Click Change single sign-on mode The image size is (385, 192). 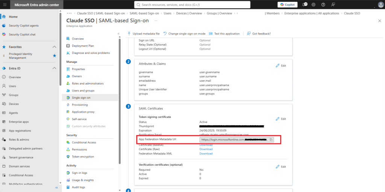pyautogui.click(x=184, y=33)
